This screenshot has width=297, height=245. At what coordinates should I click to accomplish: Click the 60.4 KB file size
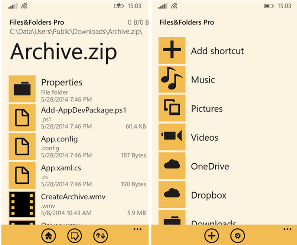[x=136, y=127]
